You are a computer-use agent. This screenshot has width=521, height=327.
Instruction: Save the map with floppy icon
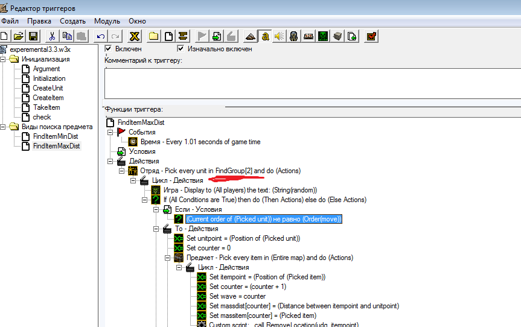pyautogui.click(x=33, y=36)
